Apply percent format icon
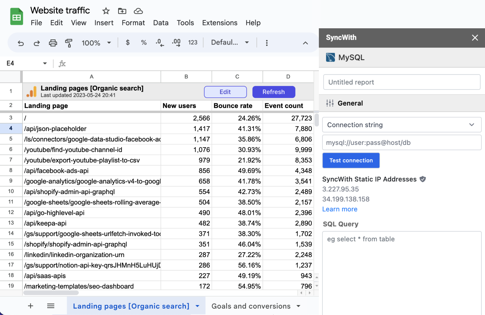Viewport: 485px width, 315px height. click(144, 43)
